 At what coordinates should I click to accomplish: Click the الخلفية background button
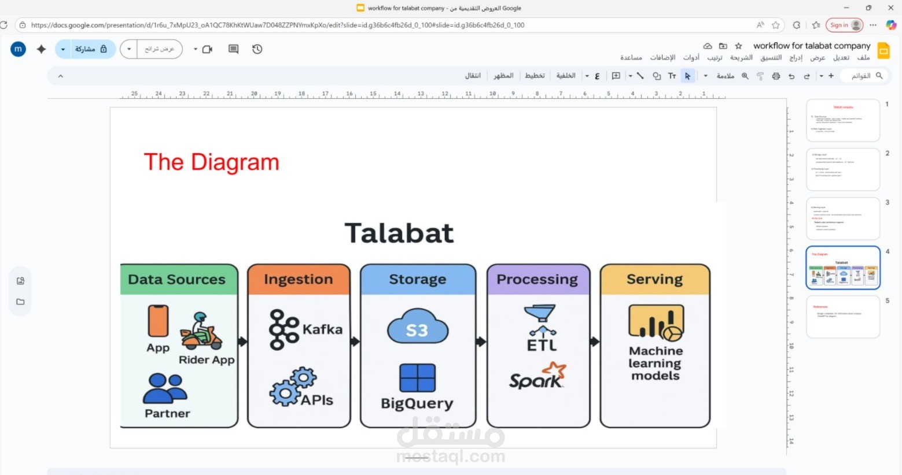565,76
